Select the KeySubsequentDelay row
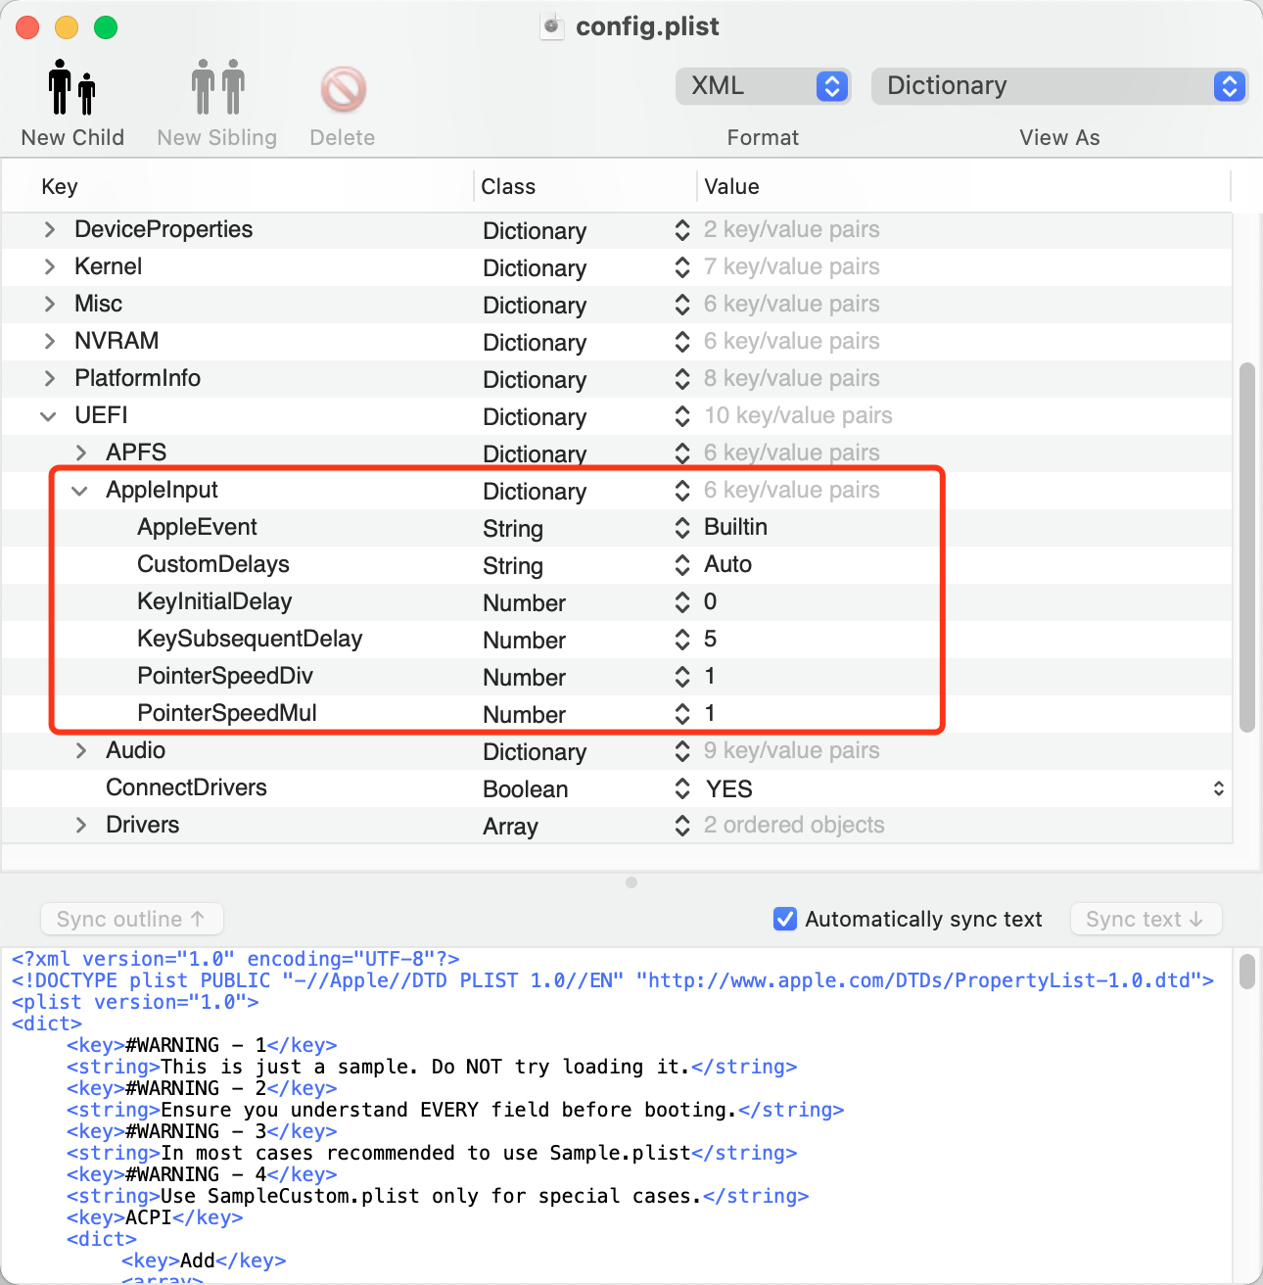1263x1285 pixels. point(617,640)
